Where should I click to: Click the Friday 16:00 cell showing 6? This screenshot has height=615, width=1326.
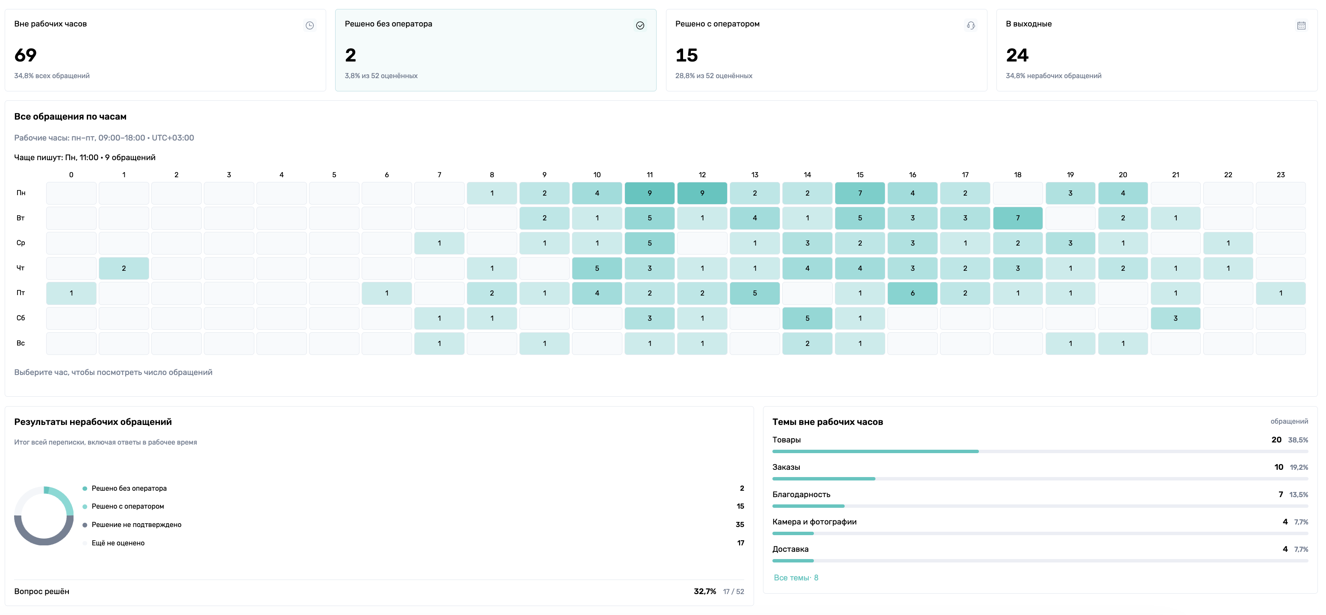point(913,293)
